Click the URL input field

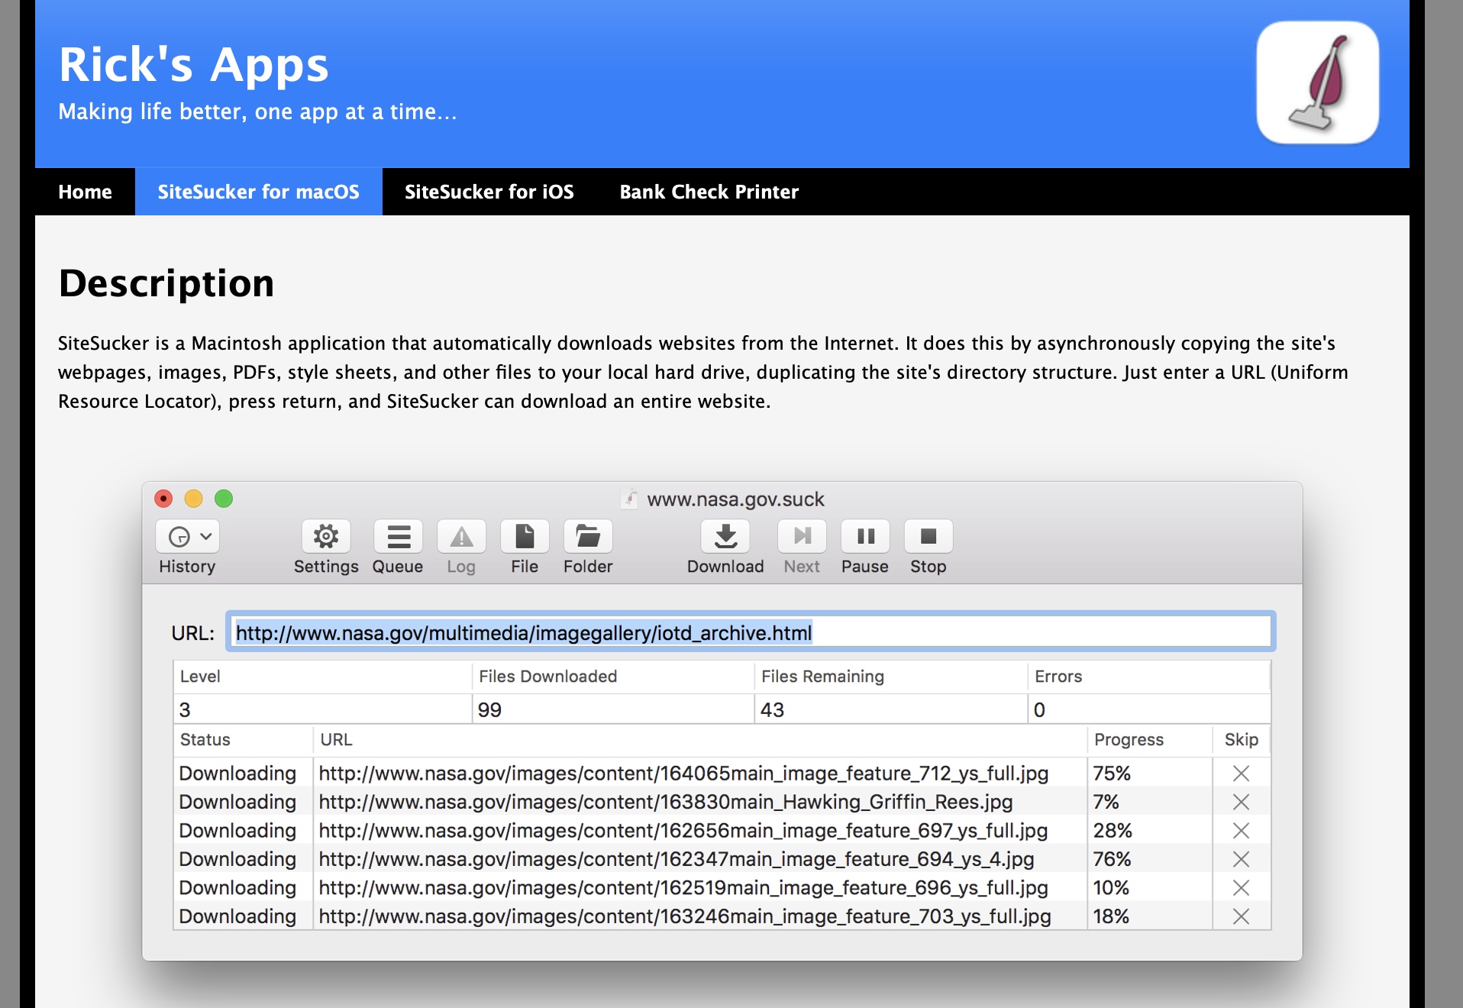point(750,632)
